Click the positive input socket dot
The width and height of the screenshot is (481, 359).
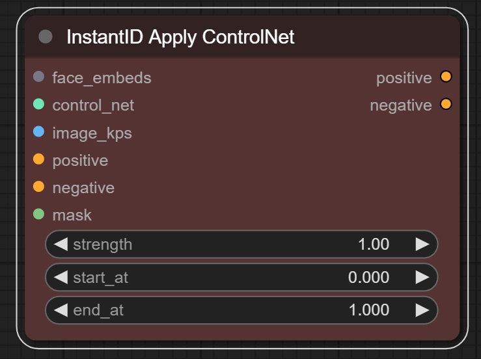click(38, 159)
